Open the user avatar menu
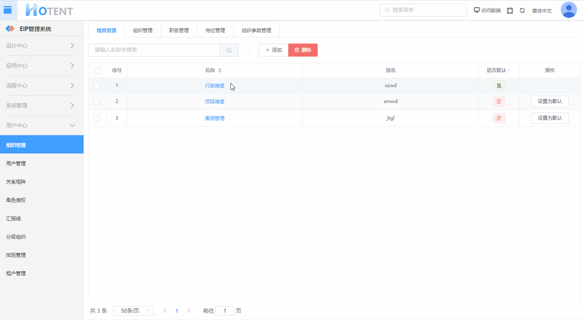584x320 pixels. click(x=569, y=10)
